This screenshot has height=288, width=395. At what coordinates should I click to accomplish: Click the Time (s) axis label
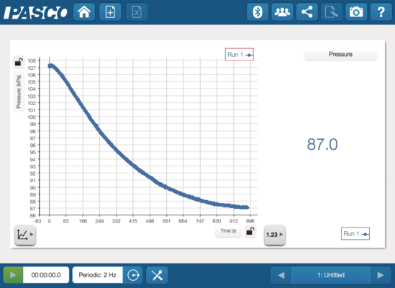click(228, 231)
